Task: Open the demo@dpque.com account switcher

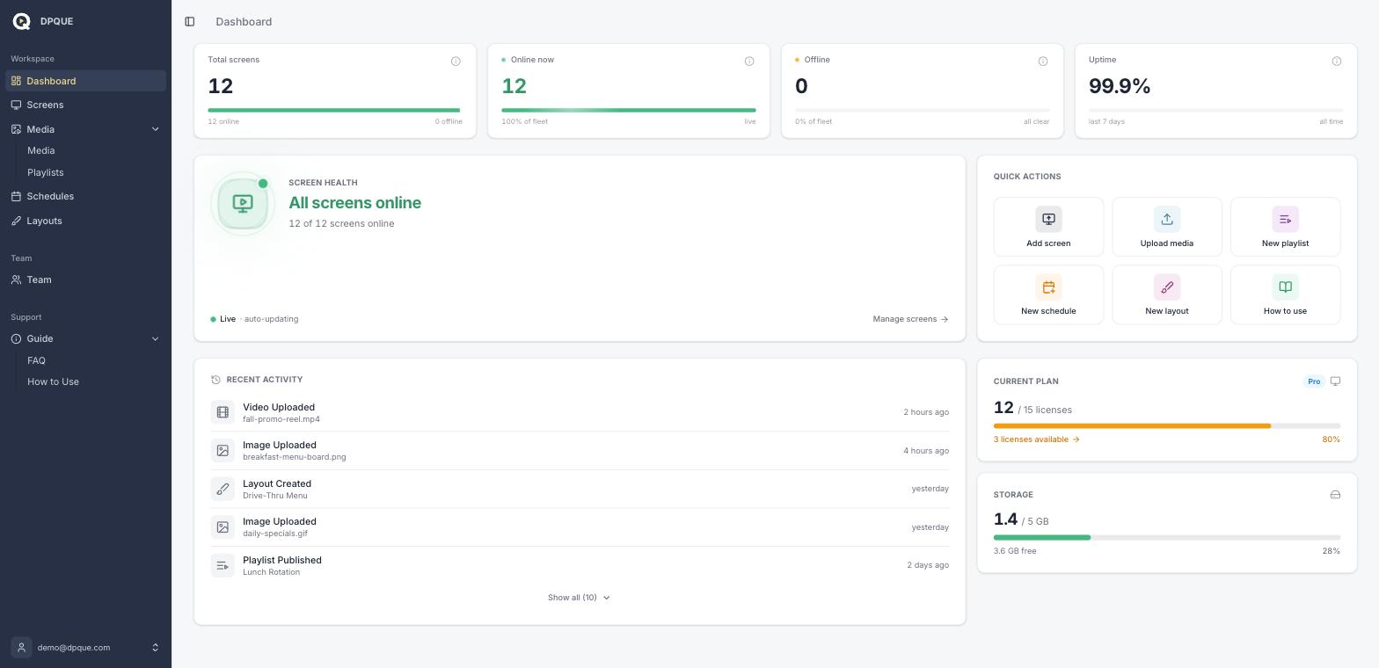Action: [x=85, y=648]
